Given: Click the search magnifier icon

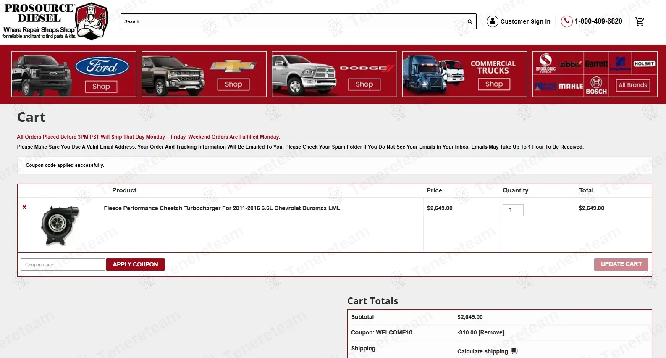Looking at the screenshot, I should pos(469,21).
